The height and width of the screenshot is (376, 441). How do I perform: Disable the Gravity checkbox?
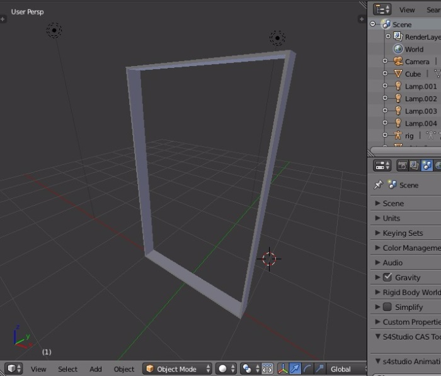coord(387,277)
